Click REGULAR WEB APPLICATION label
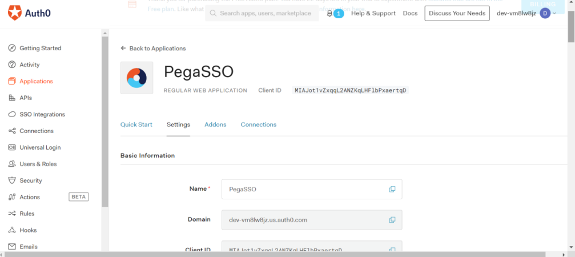The width and height of the screenshot is (575, 257). [x=206, y=90]
